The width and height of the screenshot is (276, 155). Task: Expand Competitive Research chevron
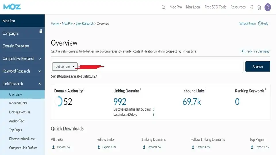coord(40,59)
